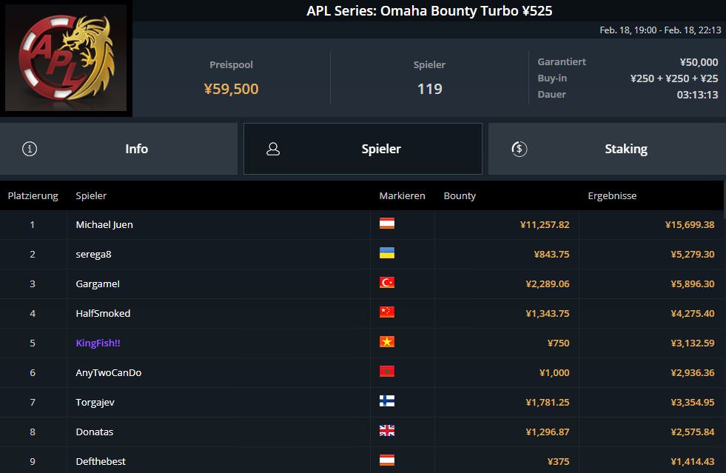Click the person icon on Spieler tab

[x=273, y=149]
